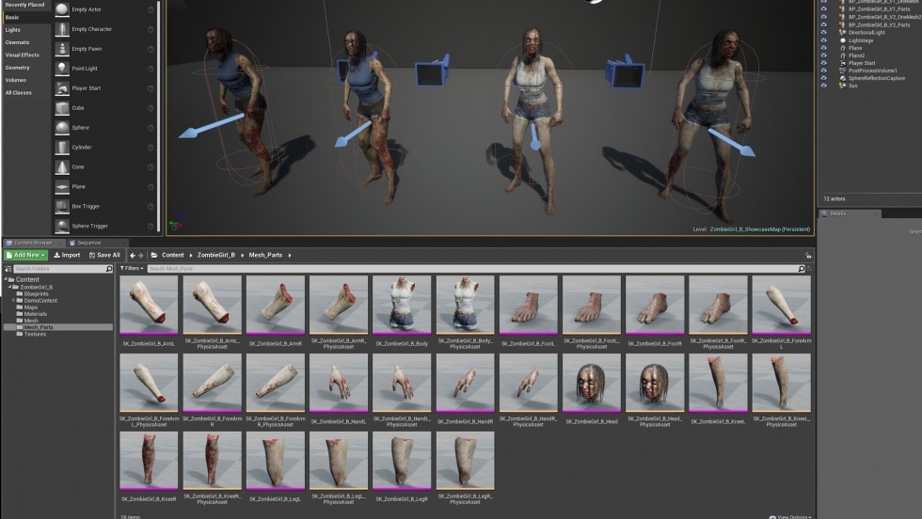Click the Box Trigger icon
Image resolution: width=922 pixels, height=519 pixels.
61,206
